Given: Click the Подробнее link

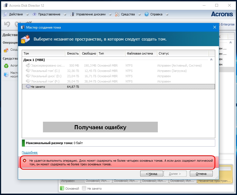Looking at the screenshot, I should [x=30, y=152].
